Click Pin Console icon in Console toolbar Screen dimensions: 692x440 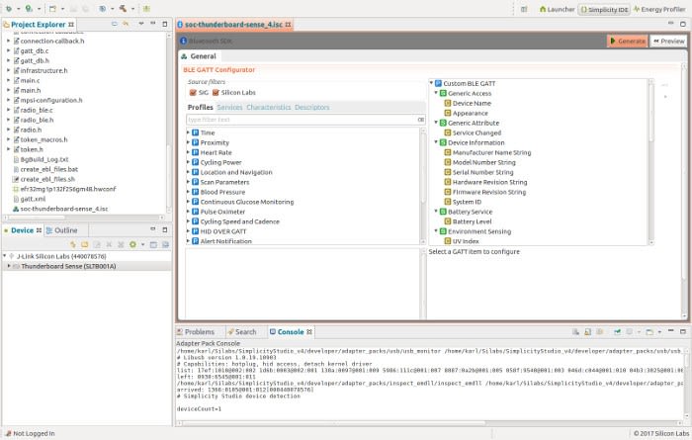click(618, 332)
